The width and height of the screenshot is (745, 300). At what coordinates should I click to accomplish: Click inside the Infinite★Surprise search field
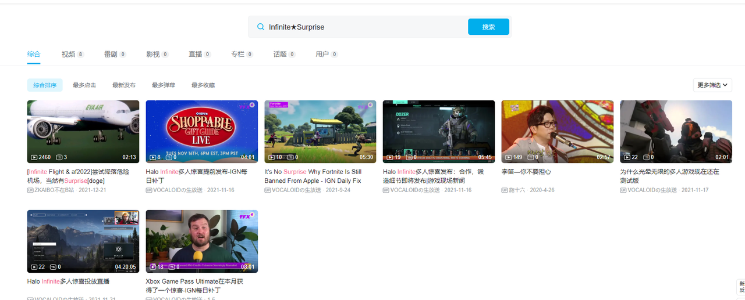(x=366, y=27)
